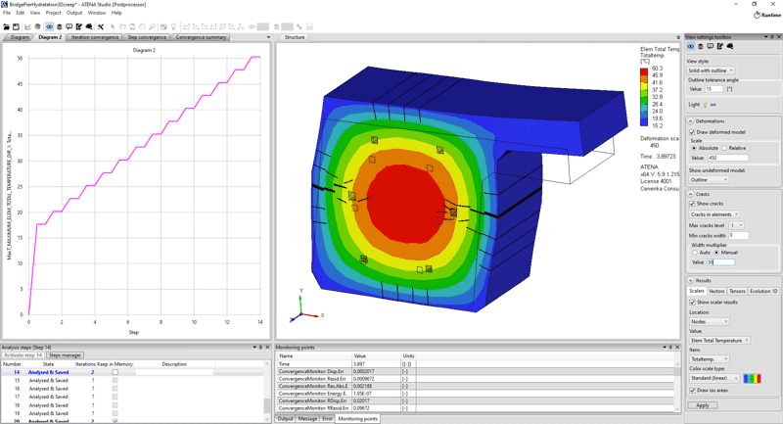Collapse the Deformations section
The image size is (783, 424).
click(691, 121)
